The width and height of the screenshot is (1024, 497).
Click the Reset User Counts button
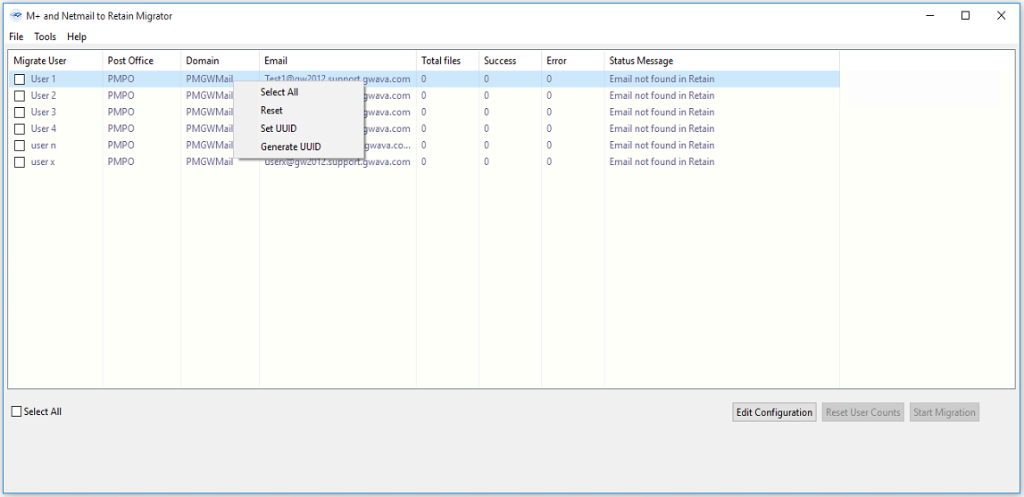click(x=863, y=412)
